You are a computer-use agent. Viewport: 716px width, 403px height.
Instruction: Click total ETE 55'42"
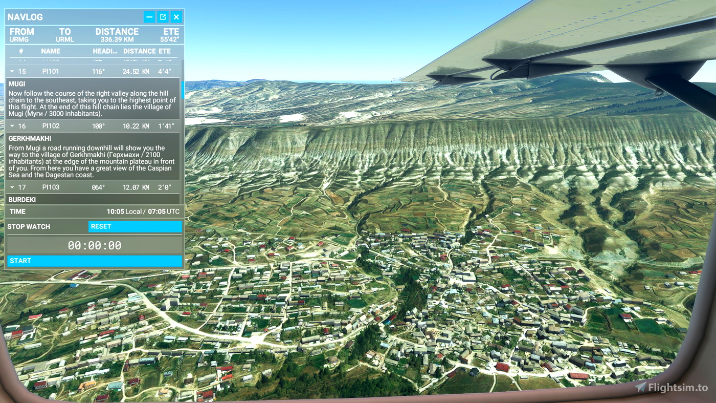170,39
